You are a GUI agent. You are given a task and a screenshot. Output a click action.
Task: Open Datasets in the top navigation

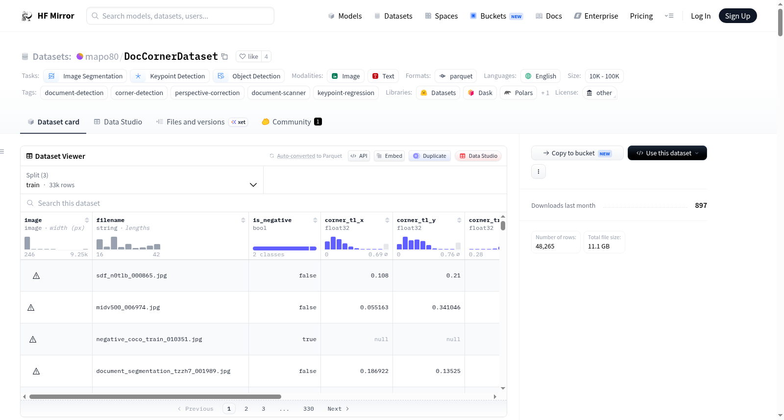pyautogui.click(x=393, y=16)
